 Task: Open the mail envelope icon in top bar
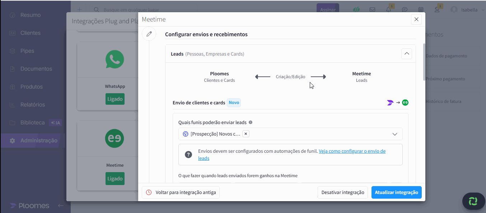click(373, 10)
